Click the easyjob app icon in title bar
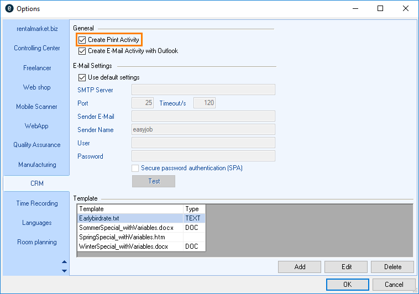419x294 pixels. (9, 9)
